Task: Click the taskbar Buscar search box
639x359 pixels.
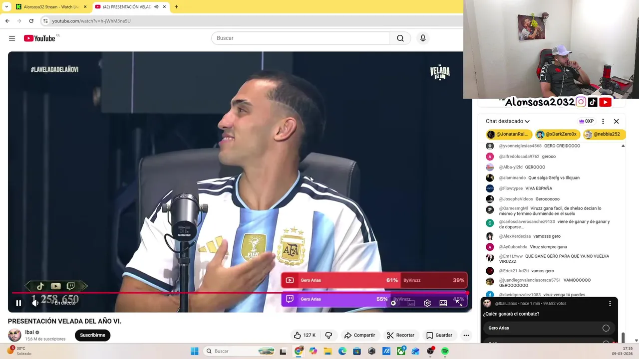Action: [x=240, y=352]
